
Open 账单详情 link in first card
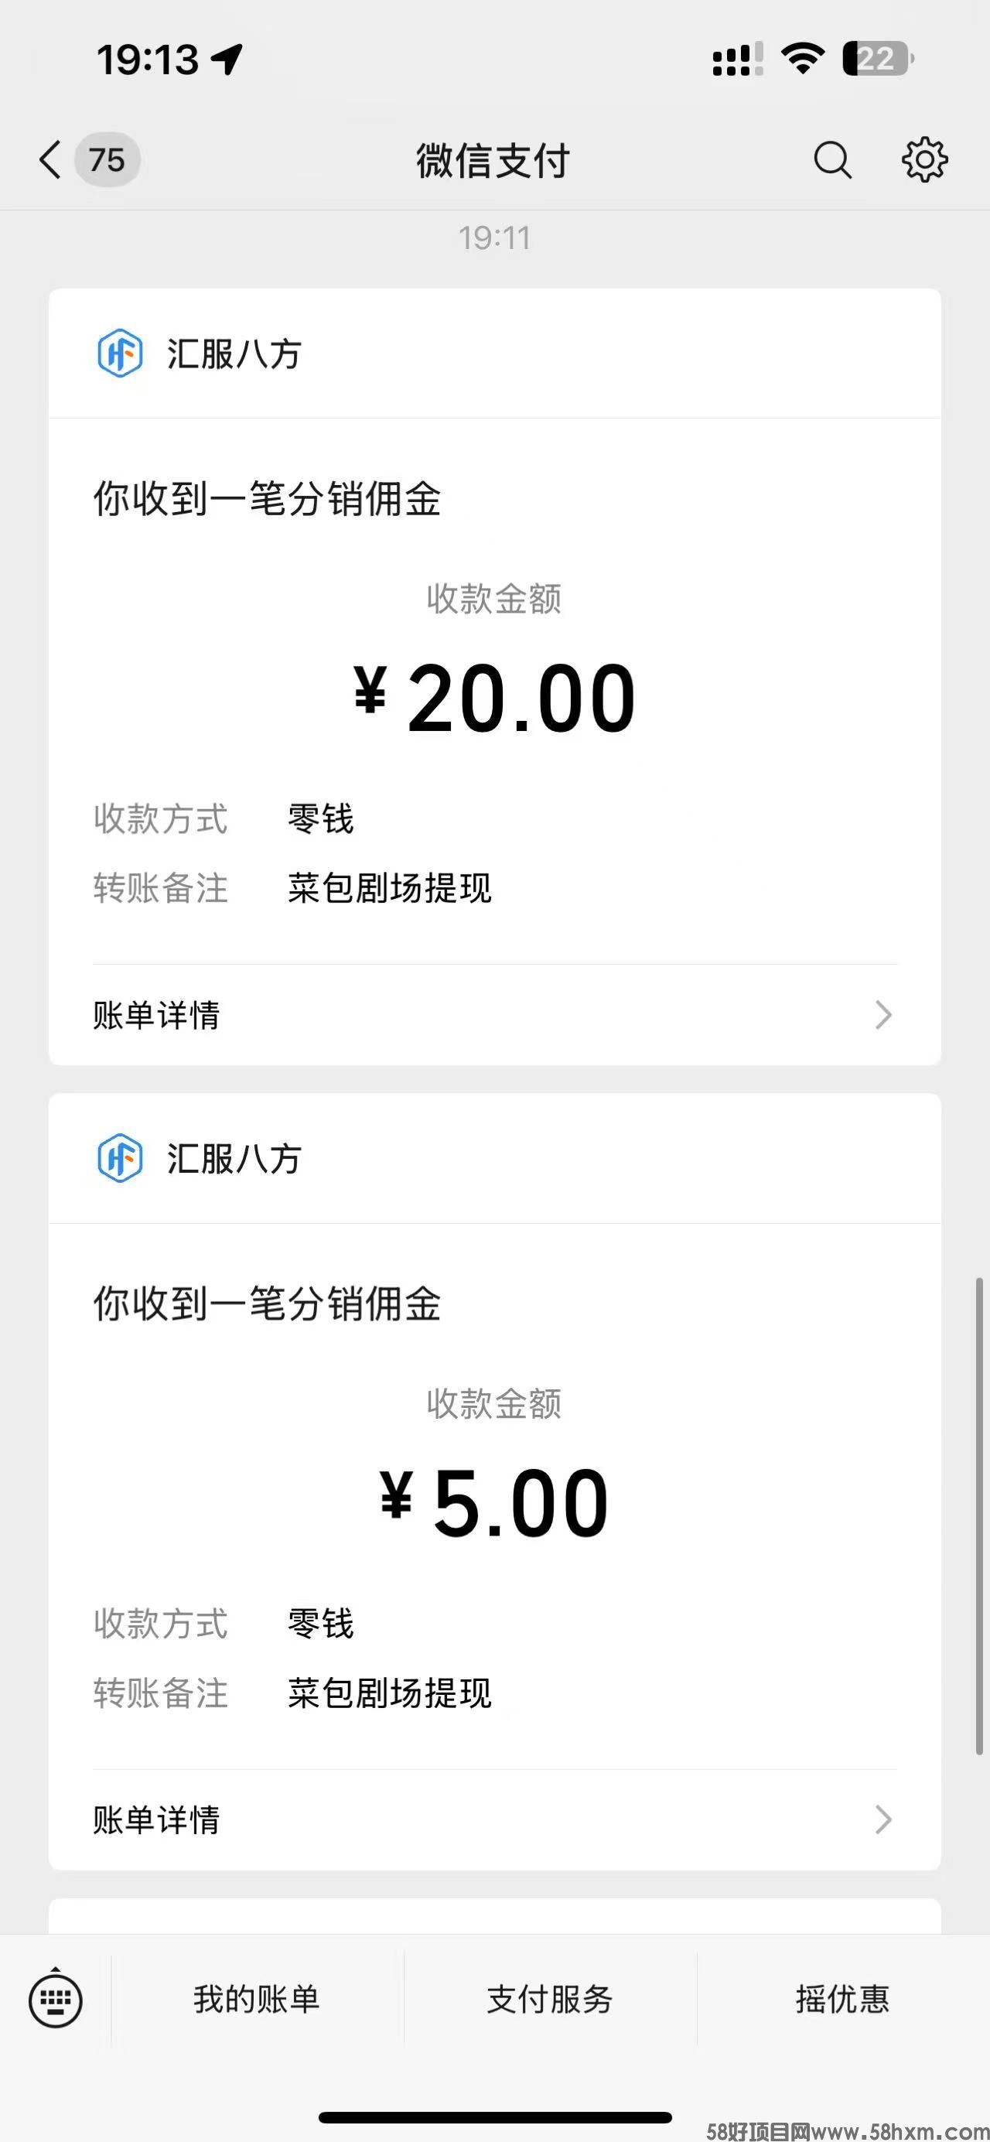point(156,1015)
